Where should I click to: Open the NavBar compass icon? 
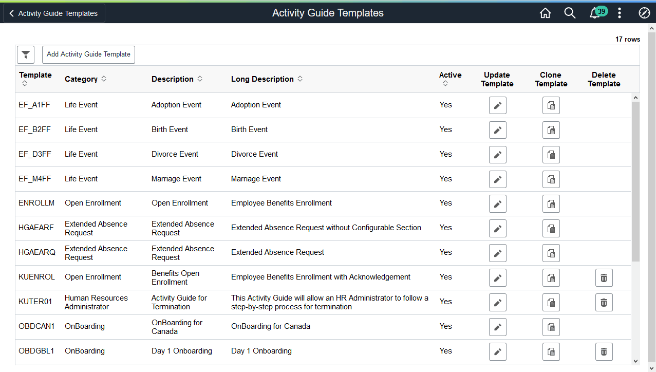[x=644, y=13]
